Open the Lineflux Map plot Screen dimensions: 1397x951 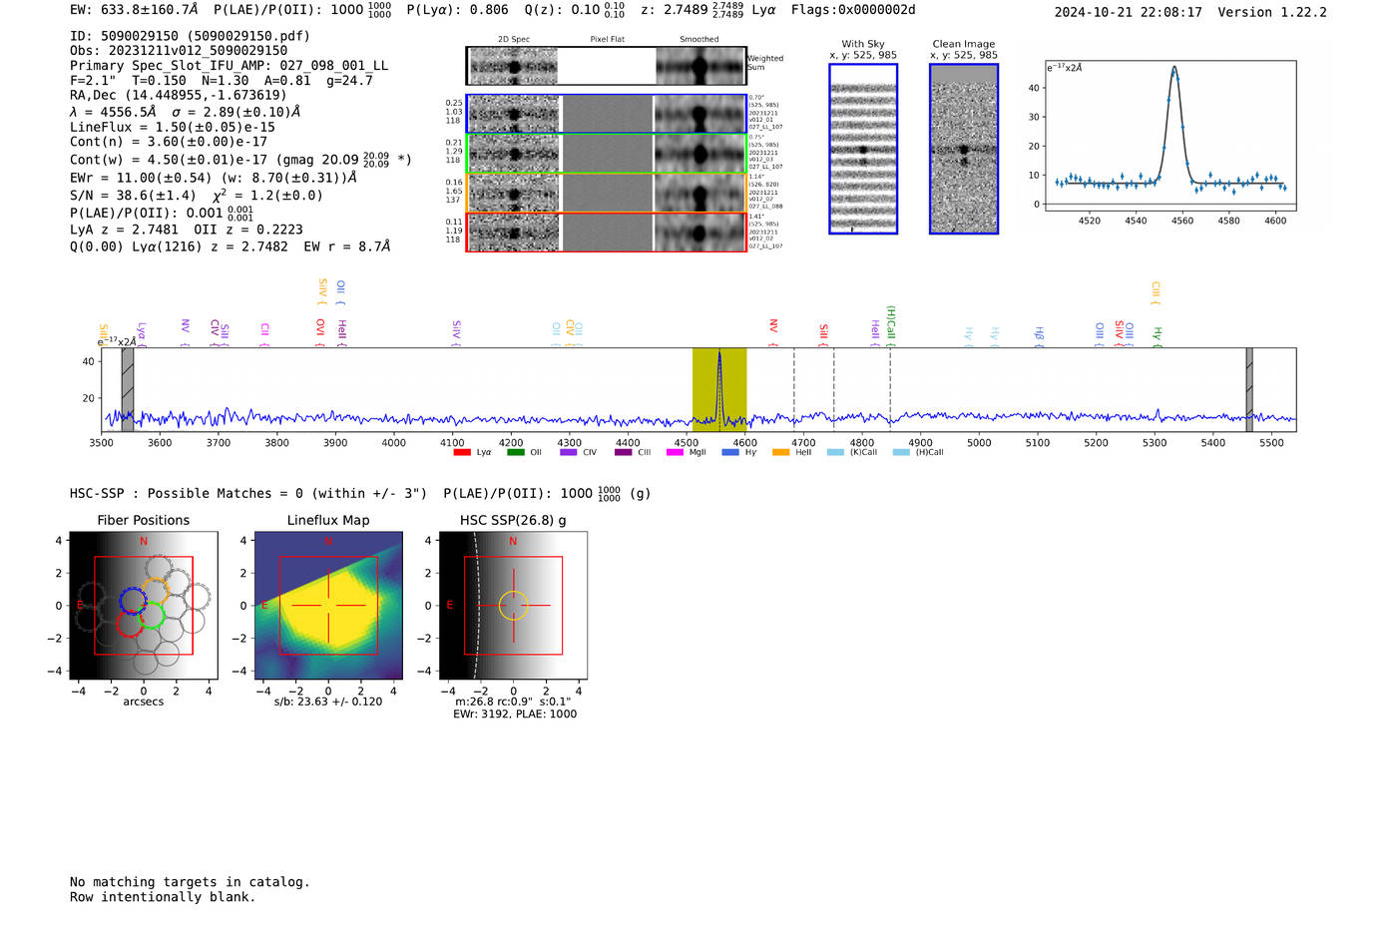(328, 606)
